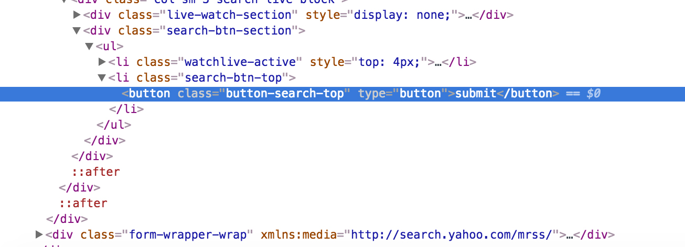Click the "live-watch-section" class value text
The width and height of the screenshot is (685, 247).
point(229,15)
